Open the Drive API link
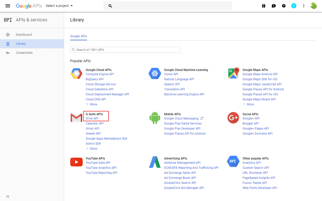 pos(92,118)
